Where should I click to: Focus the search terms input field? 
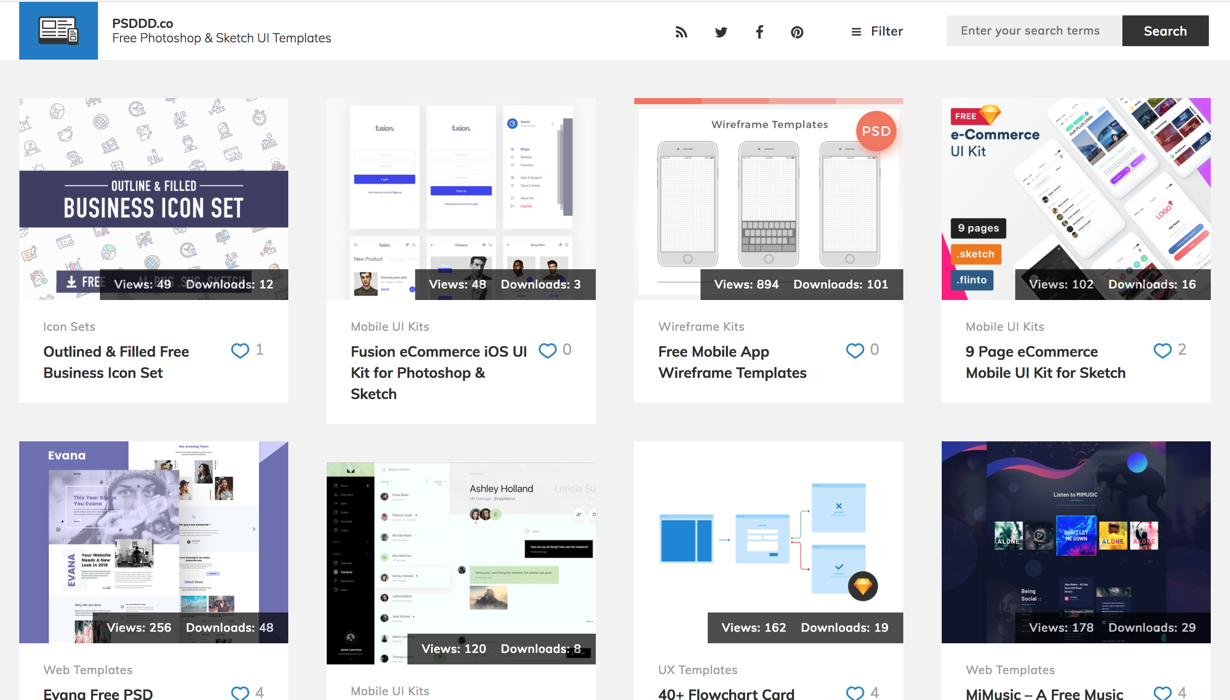(x=1034, y=31)
